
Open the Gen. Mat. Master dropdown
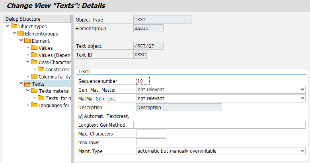[x=303, y=90]
